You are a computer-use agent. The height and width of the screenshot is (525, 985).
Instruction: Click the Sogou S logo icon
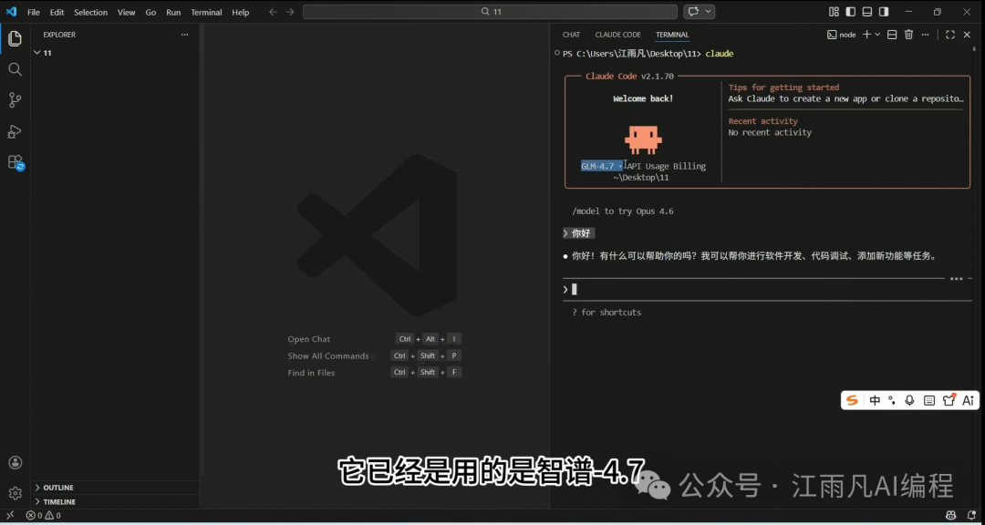[x=853, y=401]
